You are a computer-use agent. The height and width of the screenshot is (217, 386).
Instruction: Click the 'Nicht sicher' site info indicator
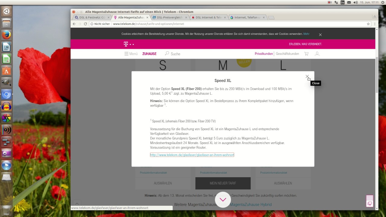100,24
